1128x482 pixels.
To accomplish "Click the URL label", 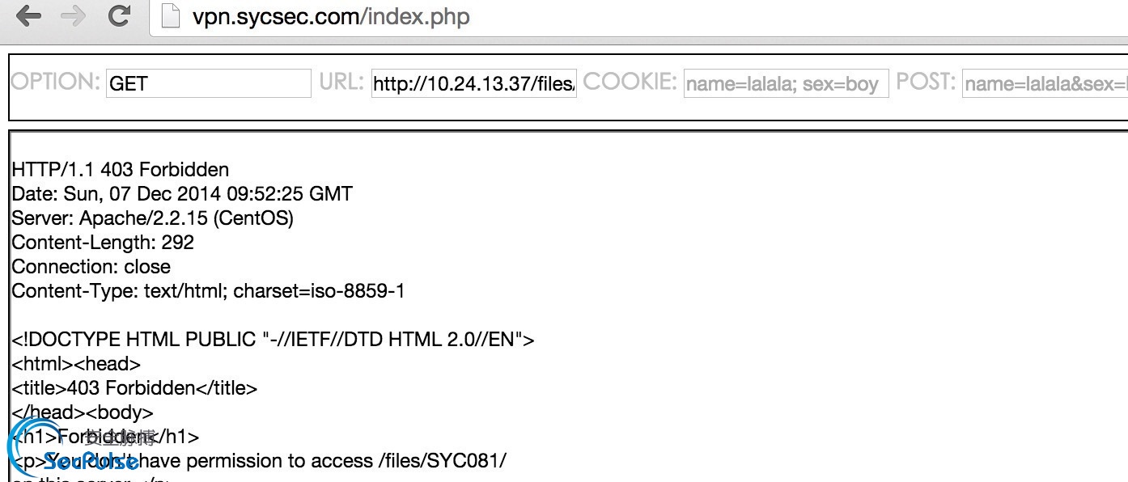I will (x=341, y=82).
